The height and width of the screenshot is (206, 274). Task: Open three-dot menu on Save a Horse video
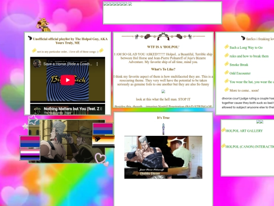97,64
